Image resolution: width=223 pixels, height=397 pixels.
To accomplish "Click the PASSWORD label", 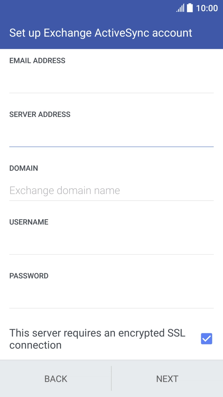I will tap(29, 276).
